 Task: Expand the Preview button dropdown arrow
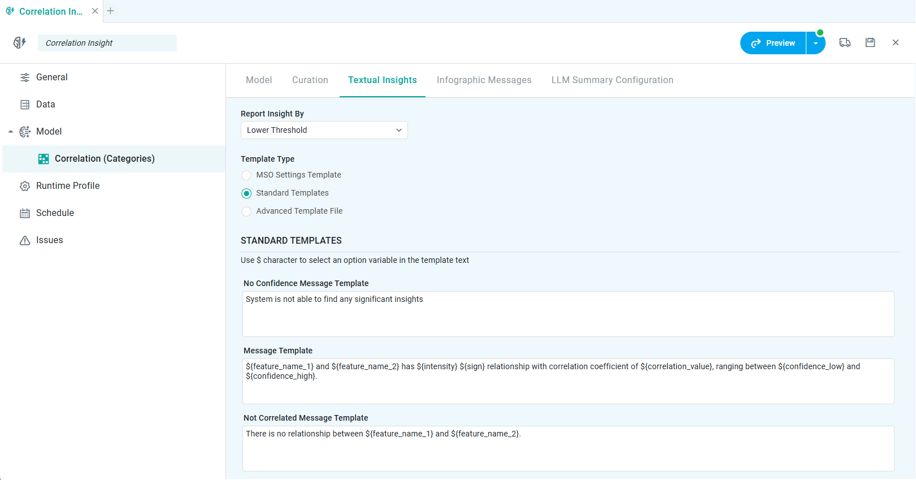[x=815, y=43]
